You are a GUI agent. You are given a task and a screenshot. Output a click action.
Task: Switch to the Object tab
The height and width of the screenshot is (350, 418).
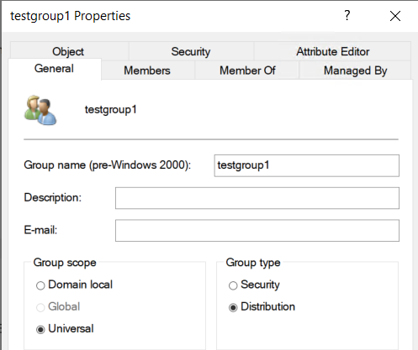pos(68,51)
